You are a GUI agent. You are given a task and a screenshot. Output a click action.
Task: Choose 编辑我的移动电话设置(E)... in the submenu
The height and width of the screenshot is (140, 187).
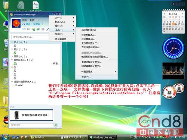[x=96, y=57]
